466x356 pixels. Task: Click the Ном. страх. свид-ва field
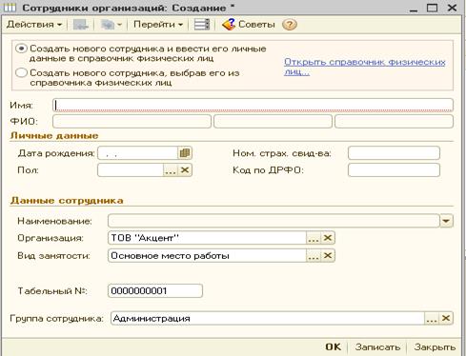394,153
